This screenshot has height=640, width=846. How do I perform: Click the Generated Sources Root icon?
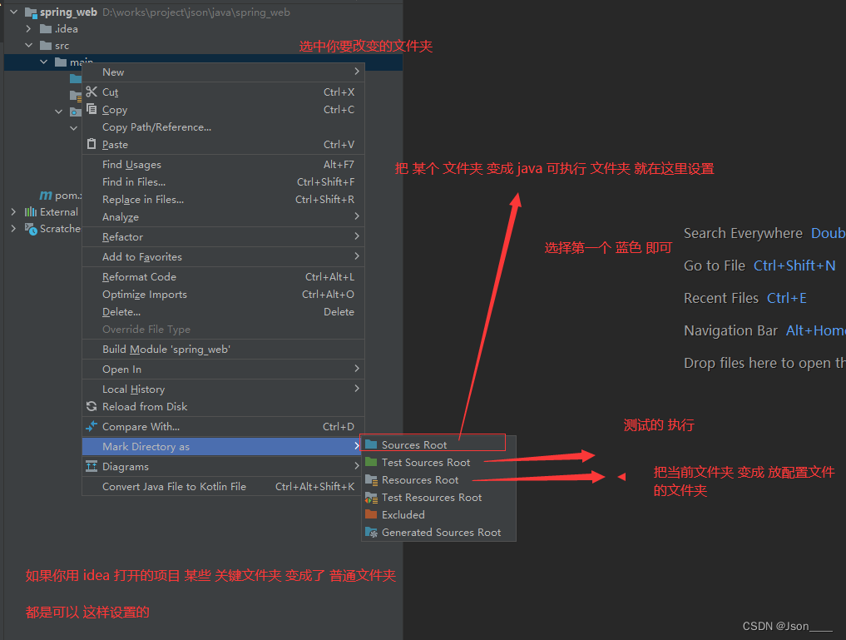coord(372,532)
